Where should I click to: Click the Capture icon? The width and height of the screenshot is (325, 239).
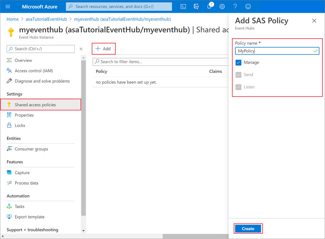9,172
